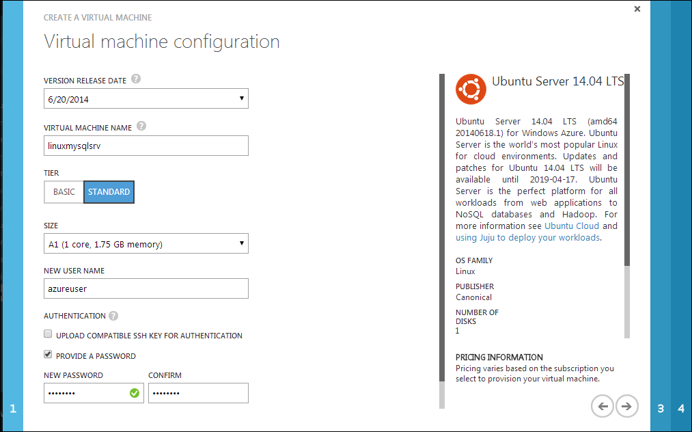692x432 pixels.
Task: Select the Basic tier
Action: (x=64, y=191)
